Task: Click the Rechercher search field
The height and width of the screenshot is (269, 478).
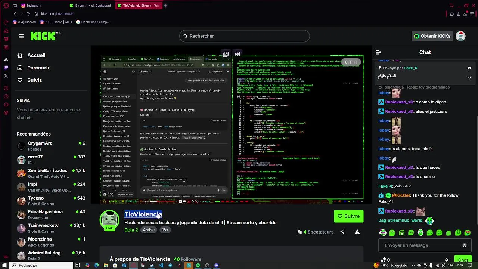Action: pyautogui.click(x=245, y=36)
